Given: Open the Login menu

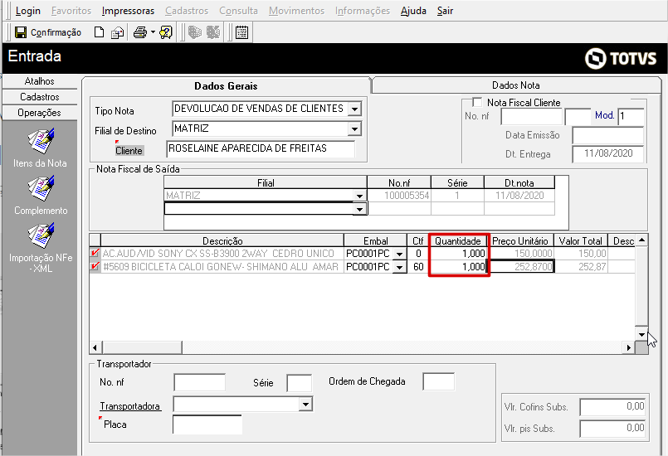Looking at the screenshot, I should tap(27, 11).
